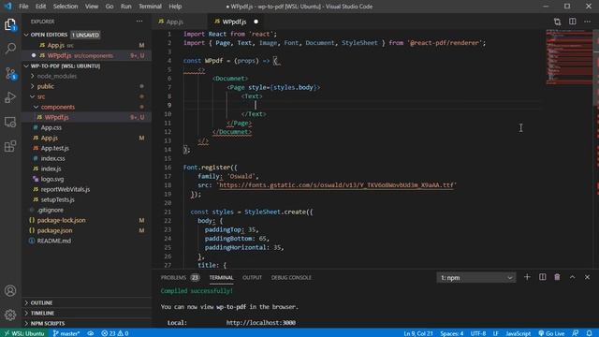Open the Terminal menu

tap(150, 7)
